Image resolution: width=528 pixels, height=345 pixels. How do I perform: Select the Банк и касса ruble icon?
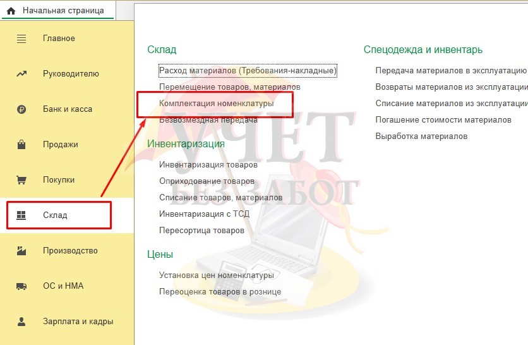click(21, 109)
